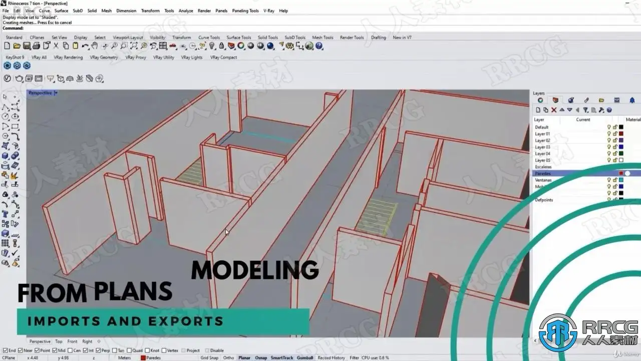Image resolution: width=641 pixels, height=361 pixels.
Task: Save the model with the disk icon
Action: pos(26,46)
